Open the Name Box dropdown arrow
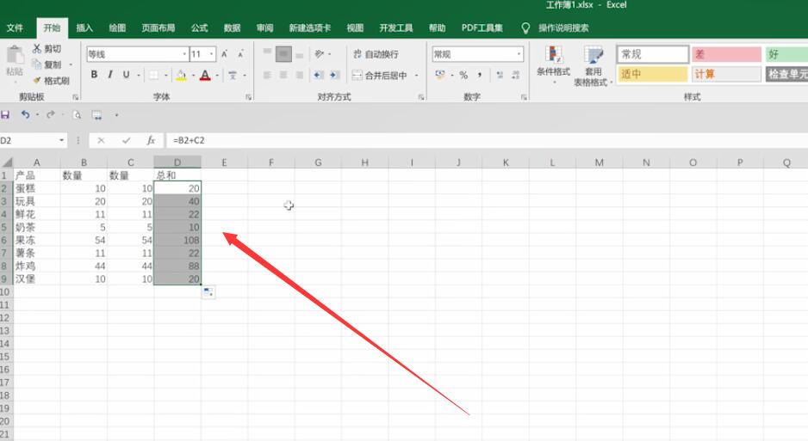The height and width of the screenshot is (441, 808). click(62, 140)
